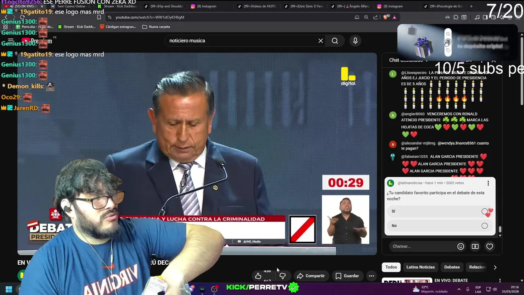Screen dimensions: 524x295
Task: Open the 'Nueva carpeta' bookmarks folder
Action: (156, 27)
